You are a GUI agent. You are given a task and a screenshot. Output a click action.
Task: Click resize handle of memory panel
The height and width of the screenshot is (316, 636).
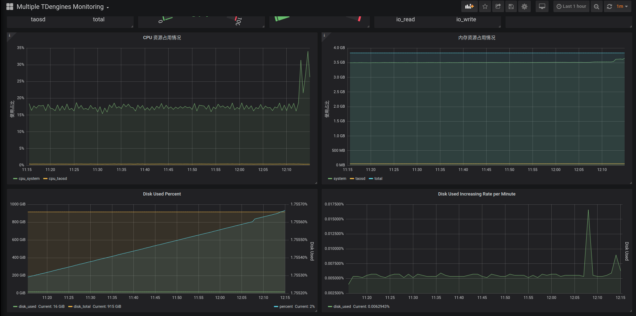(x=631, y=183)
